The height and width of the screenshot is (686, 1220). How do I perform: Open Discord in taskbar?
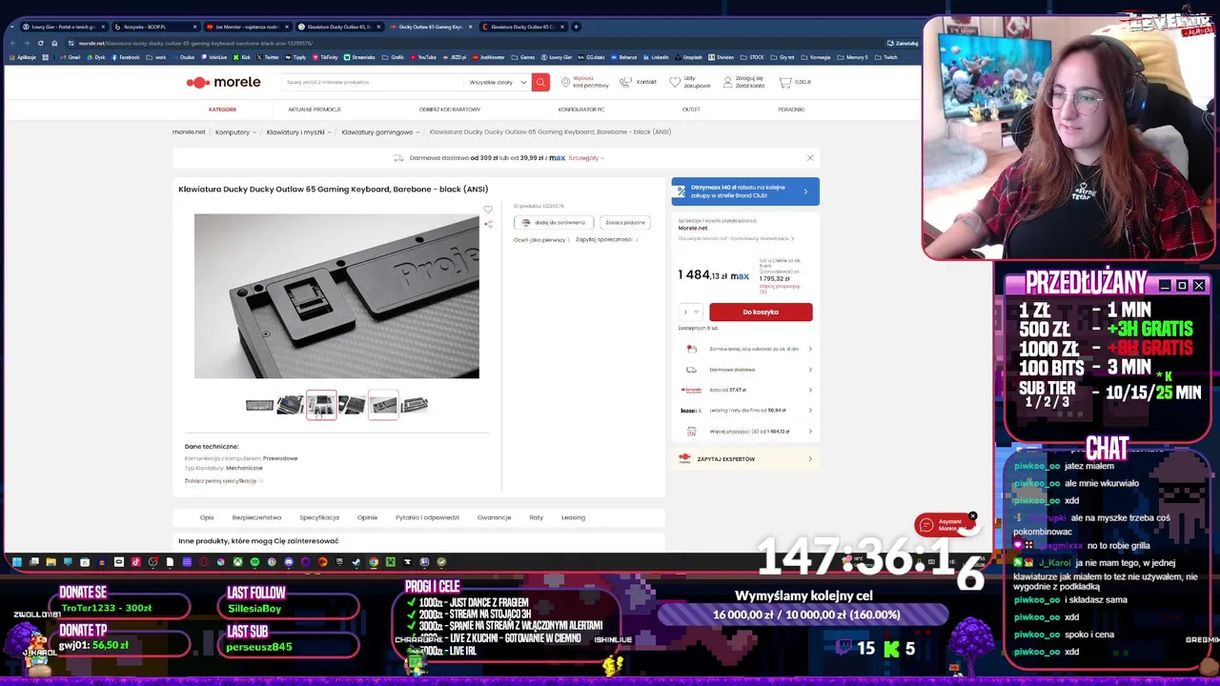(289, 562)
